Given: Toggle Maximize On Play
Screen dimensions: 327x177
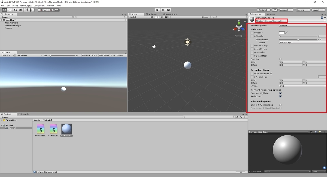Looking at the screenshot, I should 90,55.
